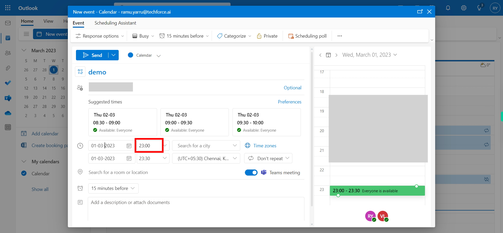Viewport: 503px width, 233px height.
Task: Expand Wed, March 01, 2023 date picker
Action: click(370, 55)
